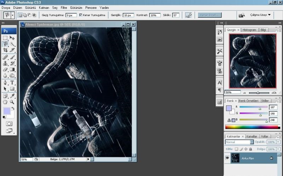Viewport: 283px width, 176px height.
Task: Click Navigator zoom in button
Action: click(x=274, y=93)
